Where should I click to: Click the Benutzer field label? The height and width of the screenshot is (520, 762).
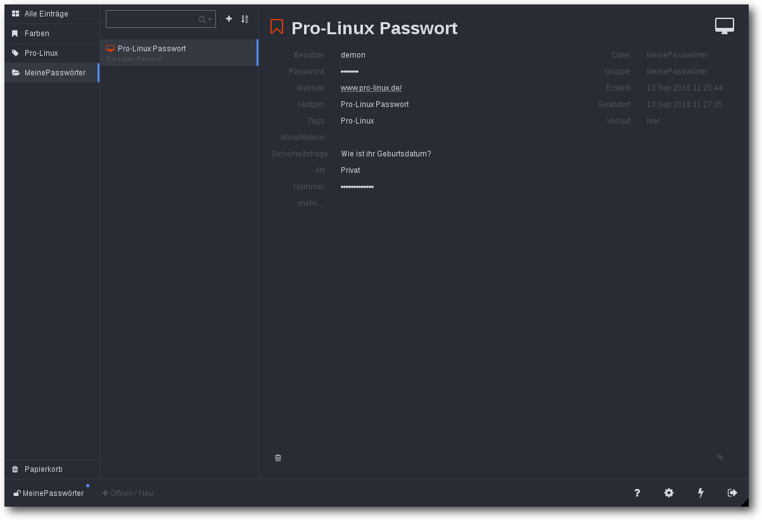coord(309,55)
